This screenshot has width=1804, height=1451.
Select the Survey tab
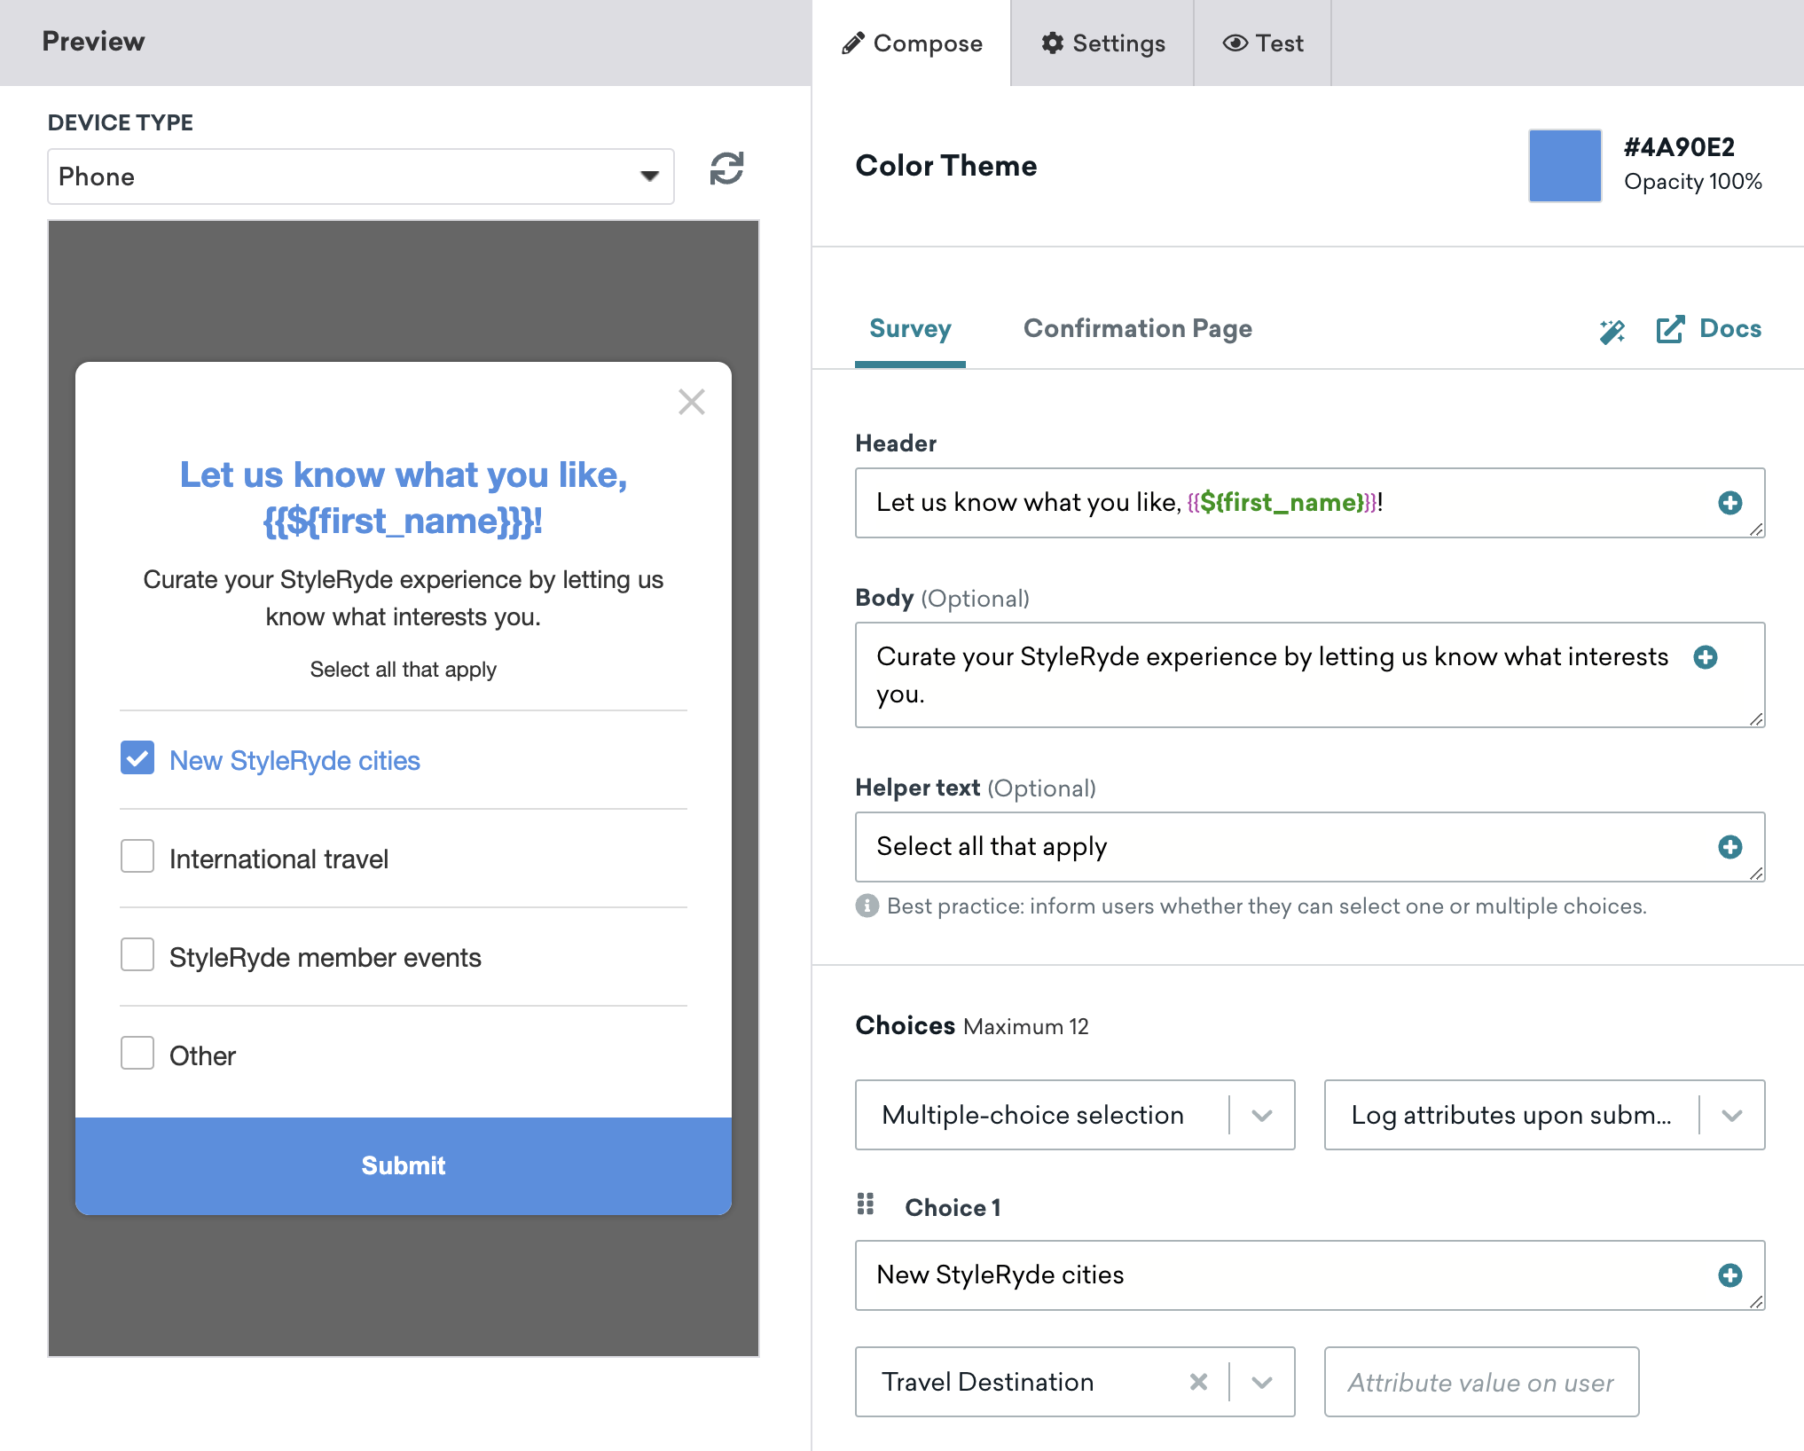(x=907, y=329)
